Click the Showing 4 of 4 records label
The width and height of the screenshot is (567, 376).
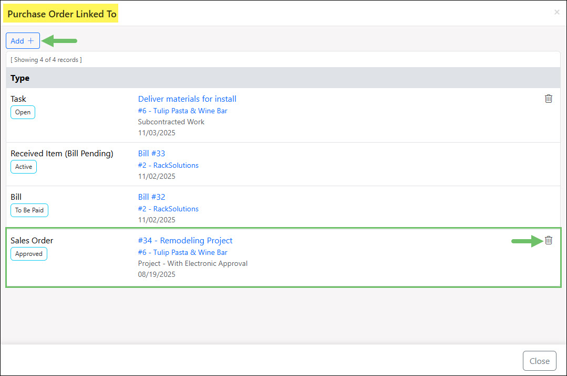click(x=46, y=59)
